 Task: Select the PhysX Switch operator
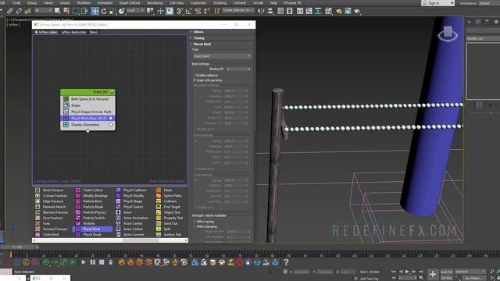pos(130,207)
